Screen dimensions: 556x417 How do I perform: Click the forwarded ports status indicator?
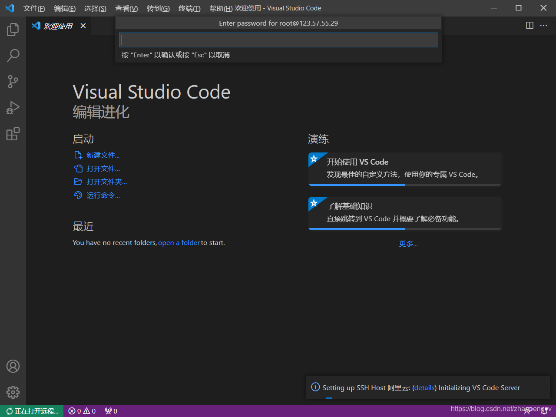point(111,411)
